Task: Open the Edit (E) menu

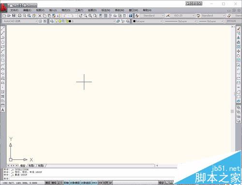Action: [x=27, y=10]
